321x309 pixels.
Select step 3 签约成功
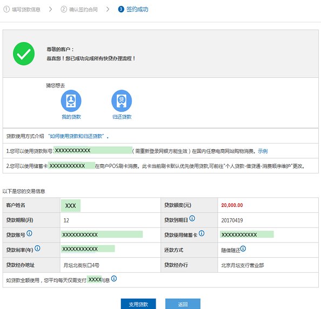(x=133, y=9)
